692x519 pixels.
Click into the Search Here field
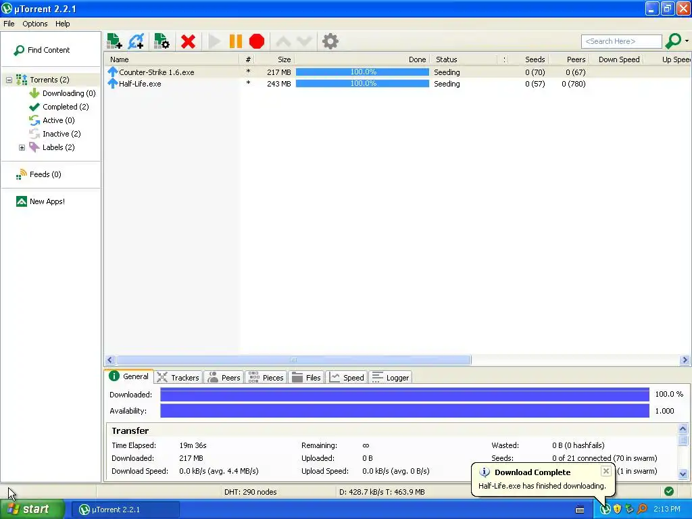[x=622, y=41]
